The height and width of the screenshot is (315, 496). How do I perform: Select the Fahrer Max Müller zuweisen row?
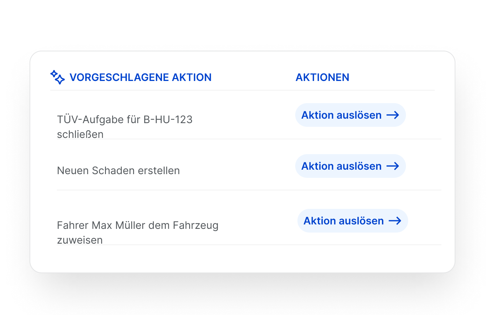[138, 232]
